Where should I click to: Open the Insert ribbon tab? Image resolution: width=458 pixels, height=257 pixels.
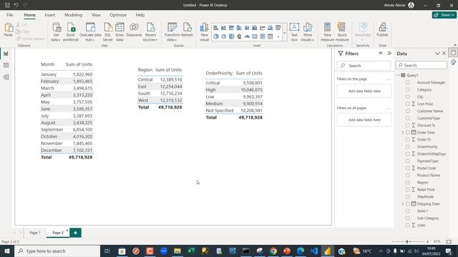(49, 15)
